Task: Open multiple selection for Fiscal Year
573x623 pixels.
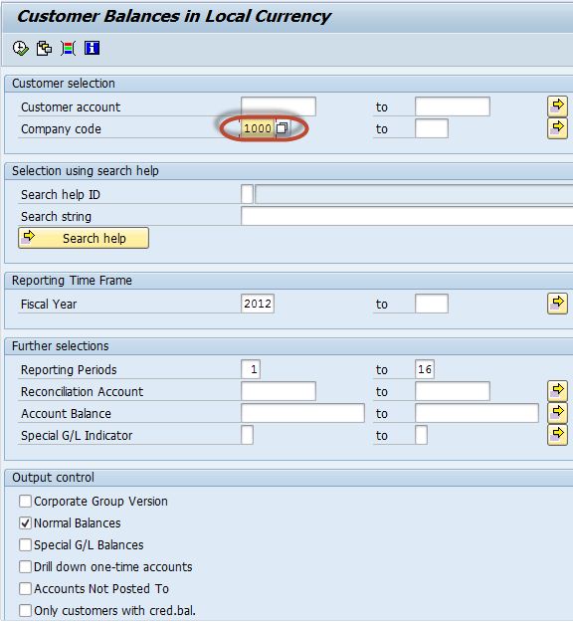Action: (557, 304)
